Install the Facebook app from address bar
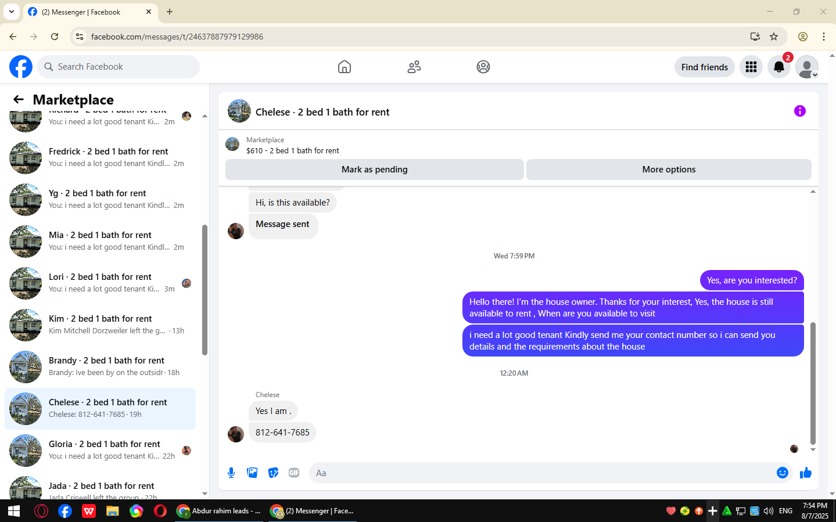Screen dimensions: 836x522 point(755,37)
